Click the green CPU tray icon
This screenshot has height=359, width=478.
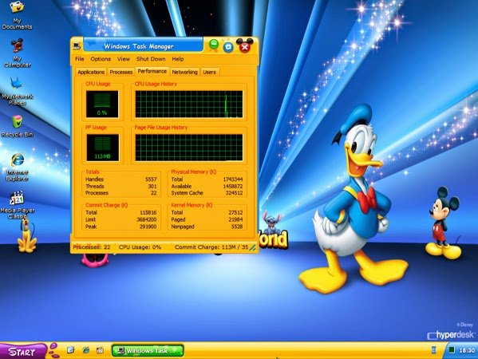coord(452,350)
